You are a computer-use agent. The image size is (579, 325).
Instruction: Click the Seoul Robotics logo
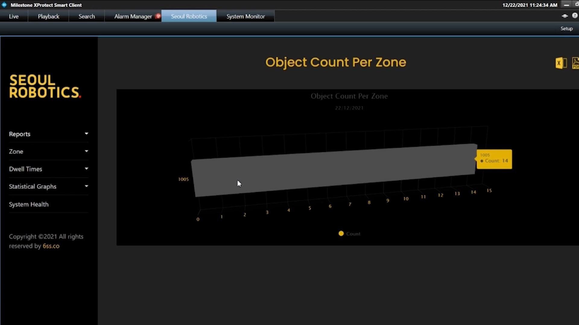click(x=45, y=86)
